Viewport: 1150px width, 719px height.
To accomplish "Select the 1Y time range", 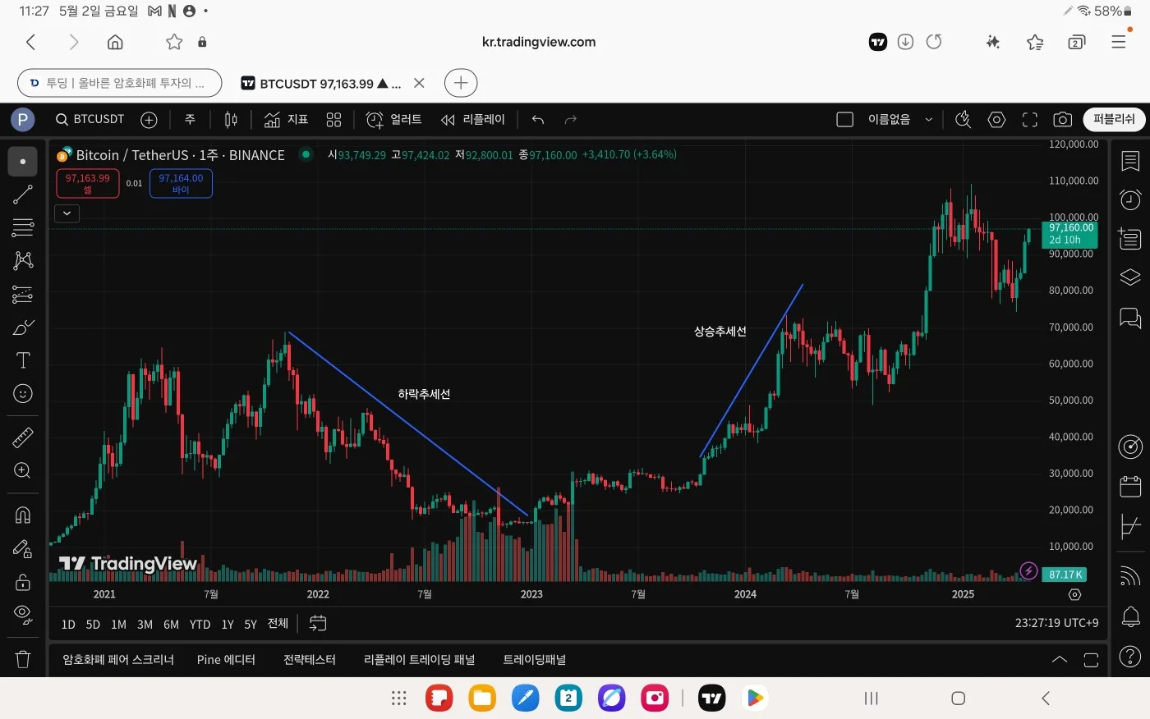I will coord(228,625).
